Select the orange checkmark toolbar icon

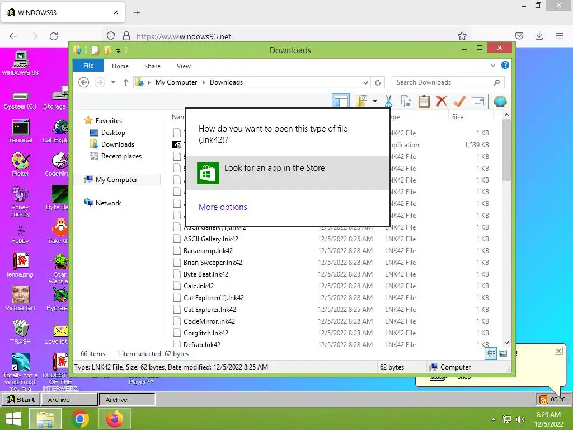click(459, 101)
